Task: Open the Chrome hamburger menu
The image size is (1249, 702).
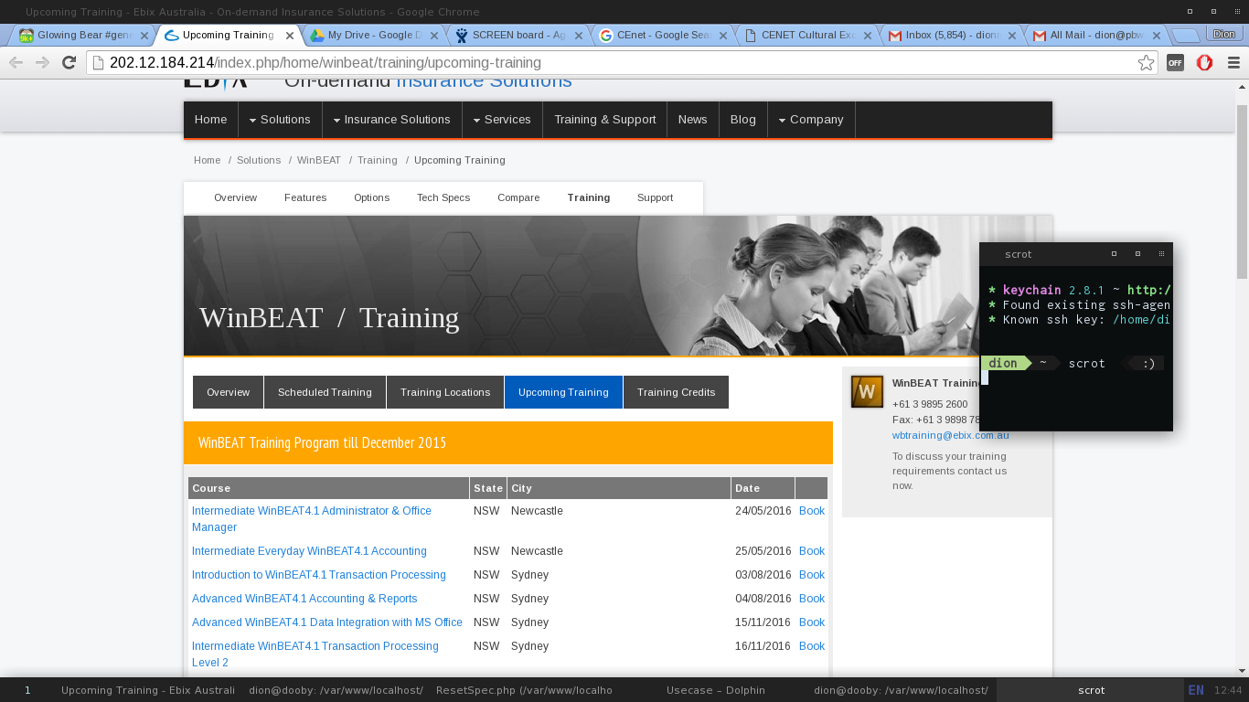Action: 1233,63
